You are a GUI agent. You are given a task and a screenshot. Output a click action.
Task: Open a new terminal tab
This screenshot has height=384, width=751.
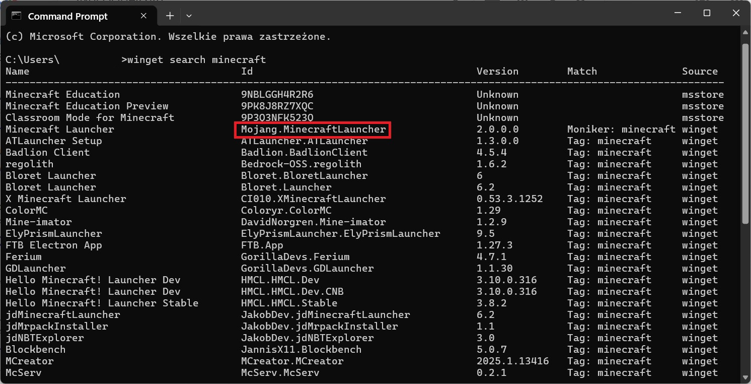170,16
